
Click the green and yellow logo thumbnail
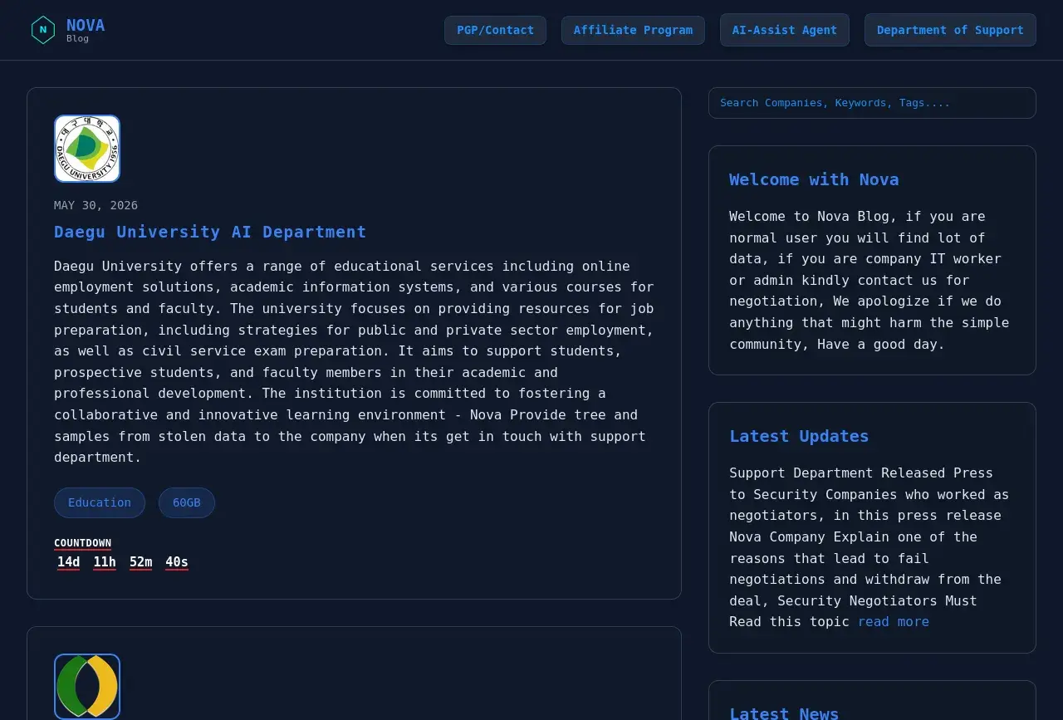87,687
